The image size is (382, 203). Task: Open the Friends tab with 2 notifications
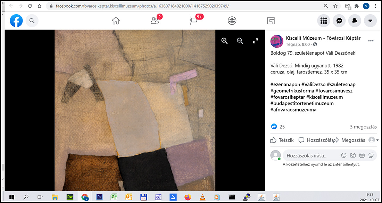coord(155,21)
